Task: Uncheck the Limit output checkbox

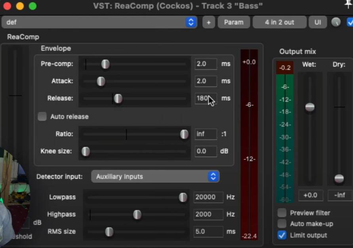Action: click(x=282, y=235)
